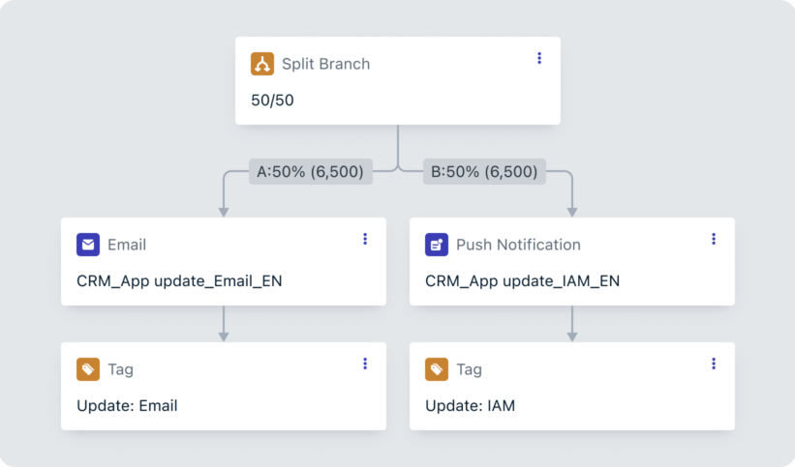Click the 50/50 split value text
Image resolution: width=795 pixels, height=467 pixels.
(x=272, y=101)
